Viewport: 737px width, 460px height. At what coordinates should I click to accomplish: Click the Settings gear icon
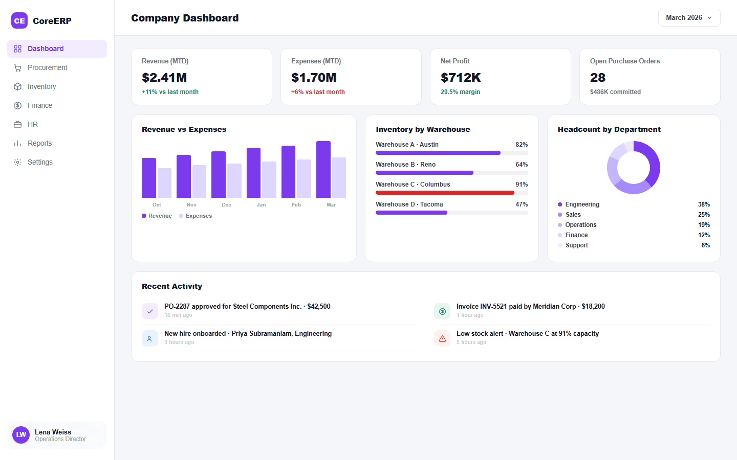pos(17,162)
